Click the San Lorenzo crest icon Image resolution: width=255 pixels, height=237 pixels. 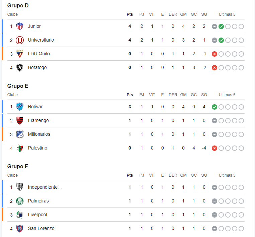coord(20,229)
